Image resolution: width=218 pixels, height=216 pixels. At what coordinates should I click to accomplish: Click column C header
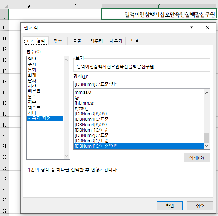(x=159, y=6)
